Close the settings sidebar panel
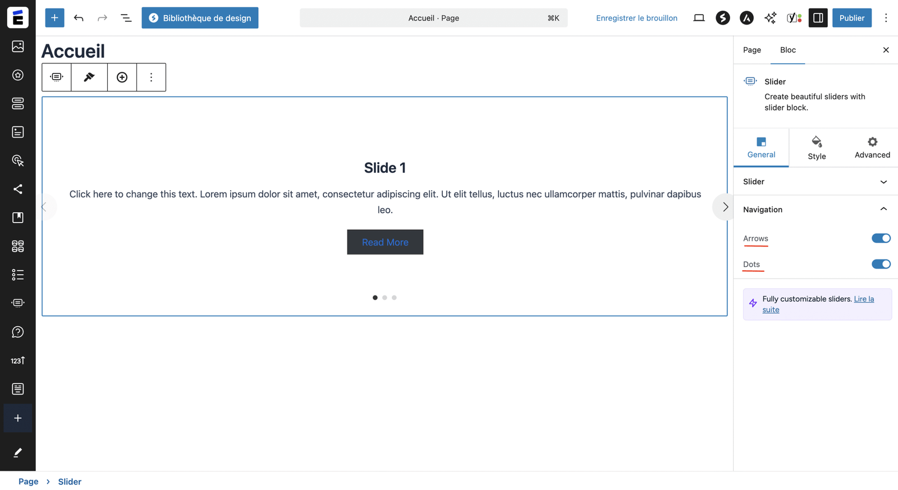Screen dimensions: 898x490 [886, 50]
